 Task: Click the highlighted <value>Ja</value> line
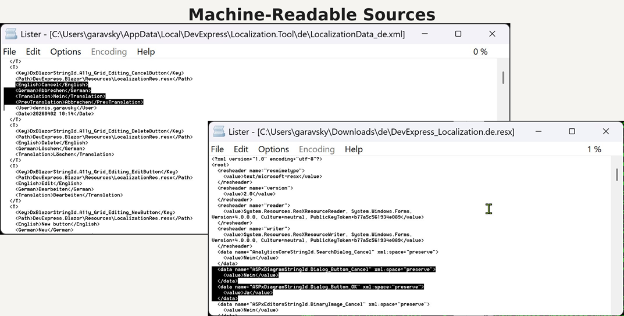[248, 293]
